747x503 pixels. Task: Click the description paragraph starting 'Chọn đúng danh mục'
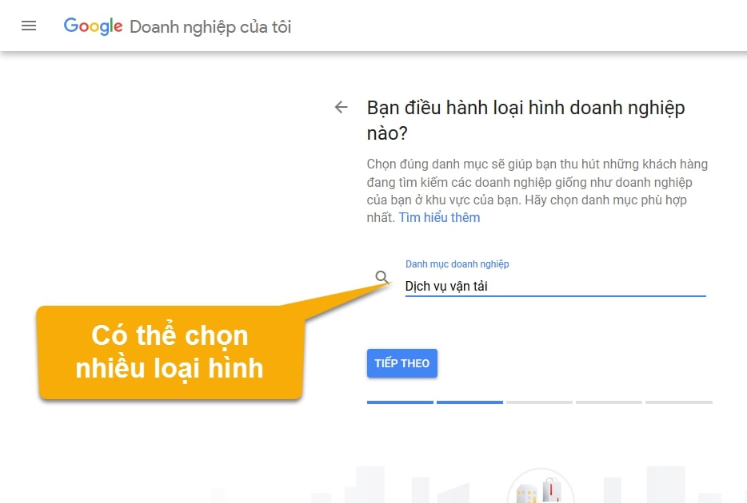(537, 191)
